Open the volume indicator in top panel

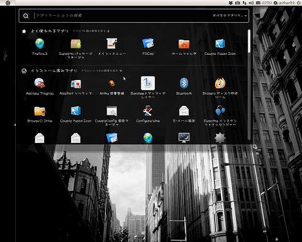click(251, 3)
